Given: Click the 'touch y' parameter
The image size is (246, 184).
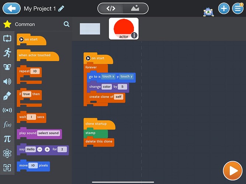Looking at the screenshot, I should pos(127,77).
